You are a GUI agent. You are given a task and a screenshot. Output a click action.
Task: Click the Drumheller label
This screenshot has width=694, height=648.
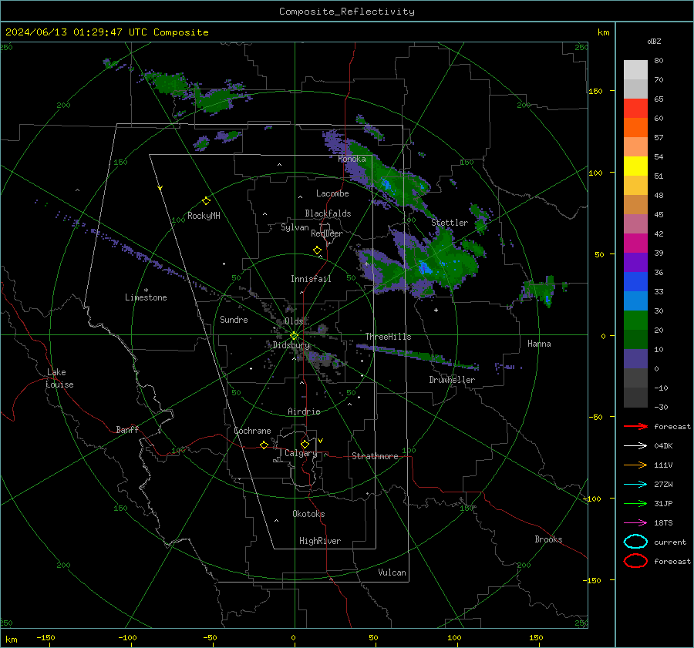click(452, 380)
